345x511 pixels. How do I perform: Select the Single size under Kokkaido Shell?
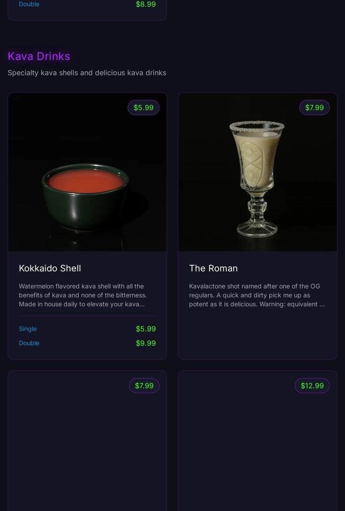click(x=27, y=329)
